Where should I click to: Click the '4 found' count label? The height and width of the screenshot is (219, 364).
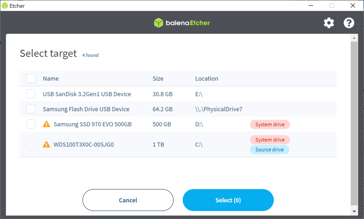coord(90,55)
